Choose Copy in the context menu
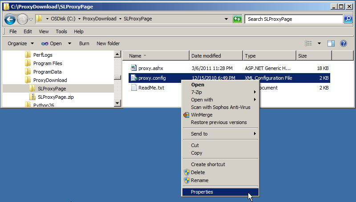Image resolution: width=356 pixels, height=202 pixels. tap(220, 153)
